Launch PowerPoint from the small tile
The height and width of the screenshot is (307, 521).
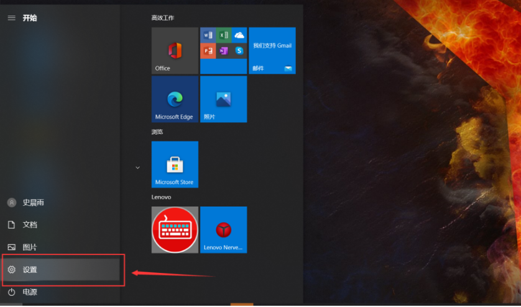208,51
